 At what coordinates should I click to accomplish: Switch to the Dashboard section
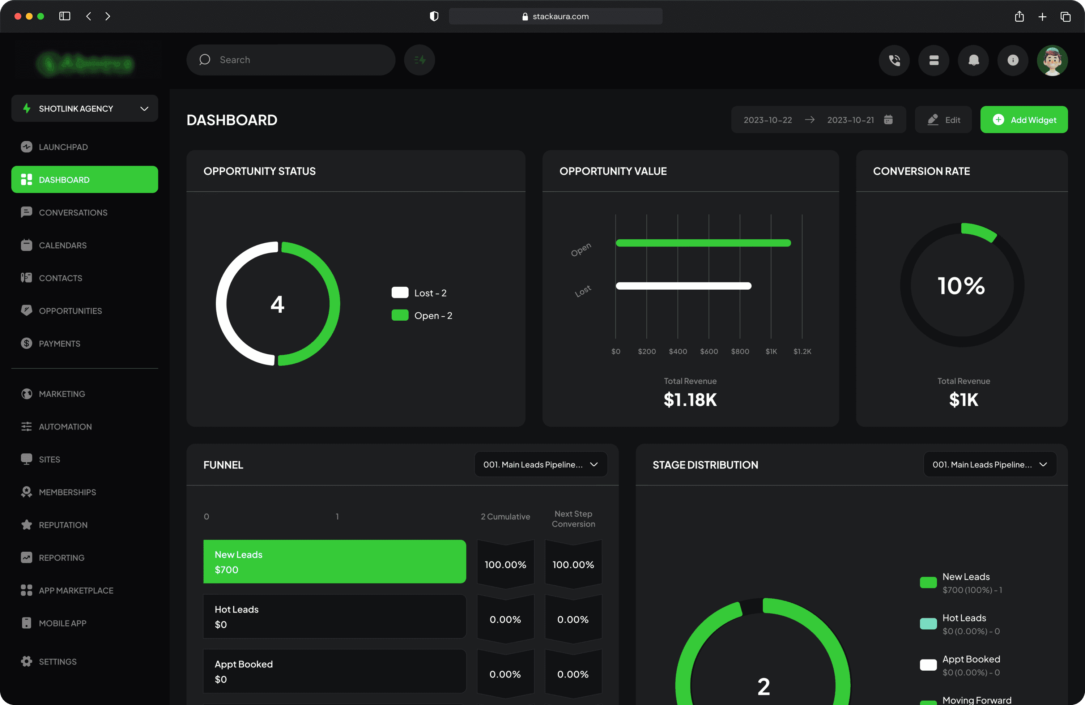click(x=63, y=179)
